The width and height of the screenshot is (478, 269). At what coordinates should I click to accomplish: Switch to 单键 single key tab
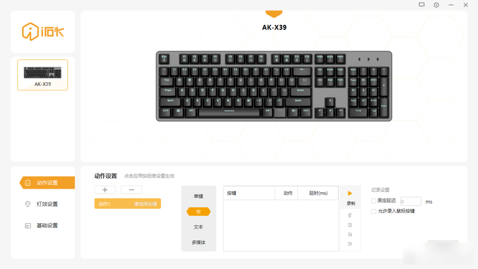pyautogui.click(x=198, y=196)
